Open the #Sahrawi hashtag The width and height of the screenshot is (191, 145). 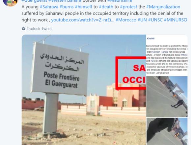pos(49,7)
